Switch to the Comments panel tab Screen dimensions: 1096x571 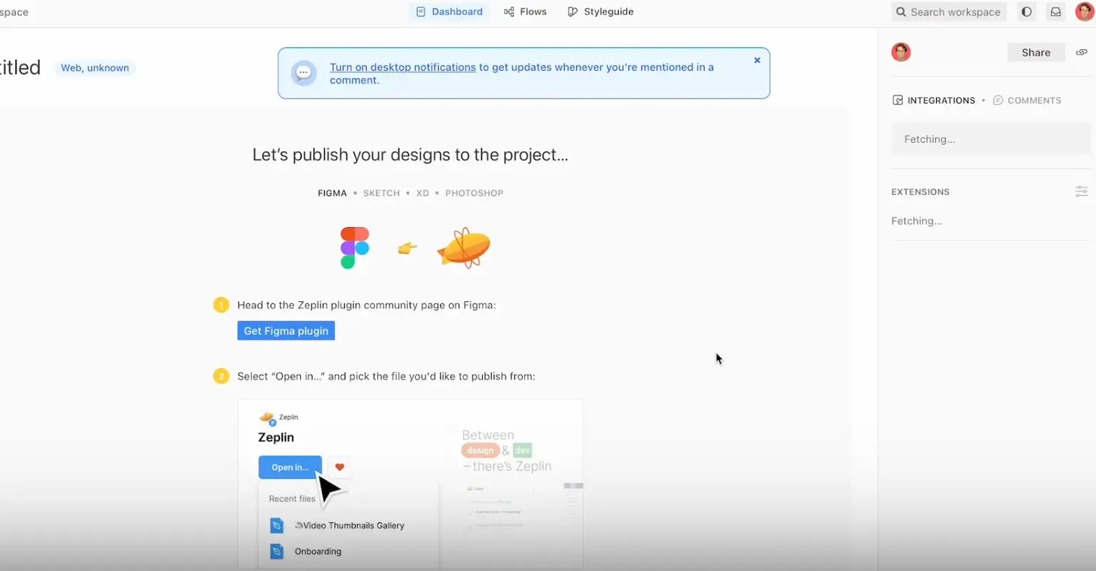click(1027, 100)
